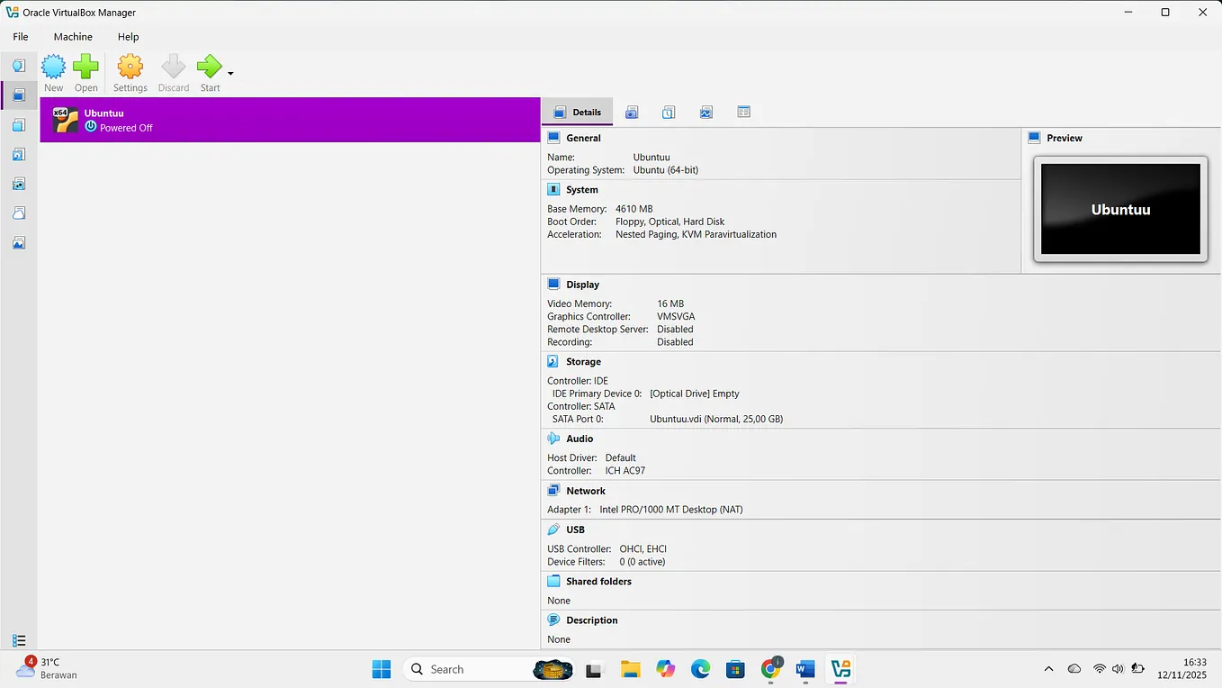Select the Machines icon in the left sidebar
The image size is (1222, 688).
click(x=19, y=95)
